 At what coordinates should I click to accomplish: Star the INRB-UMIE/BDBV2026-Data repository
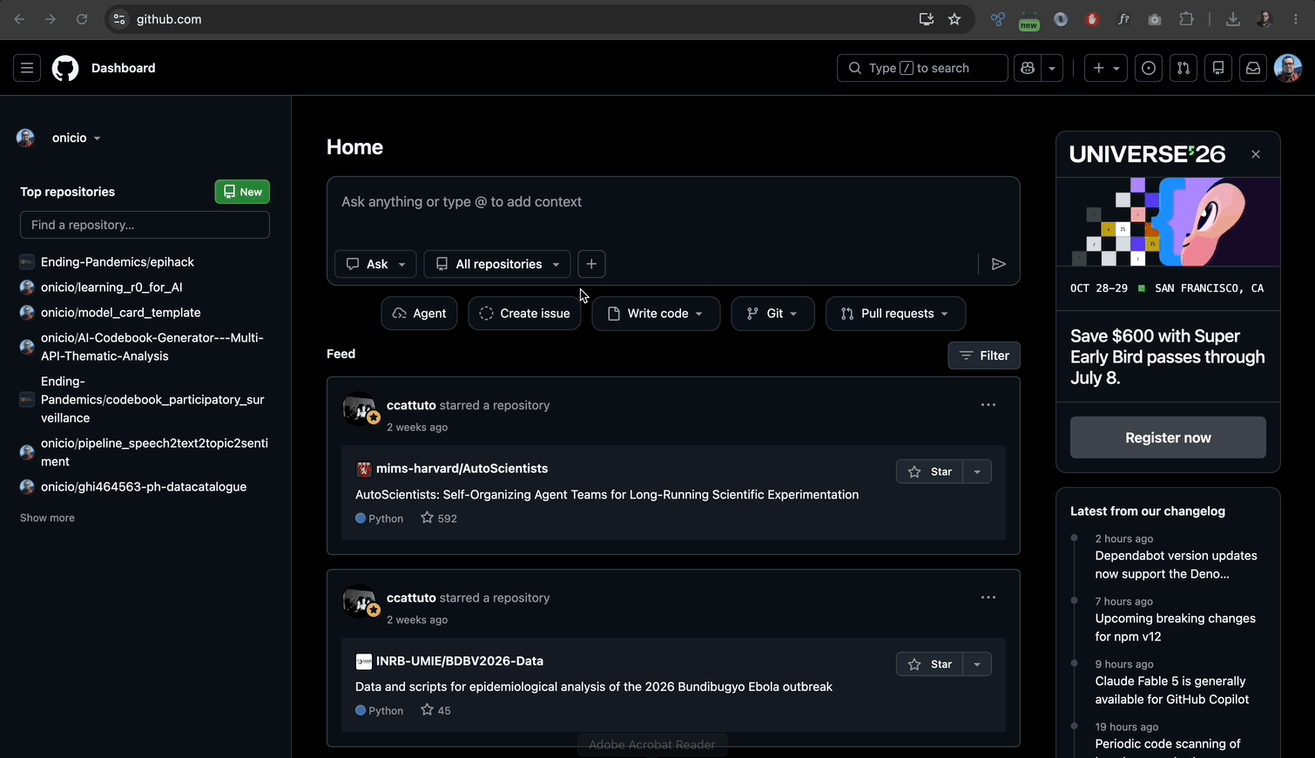[929, 664]
